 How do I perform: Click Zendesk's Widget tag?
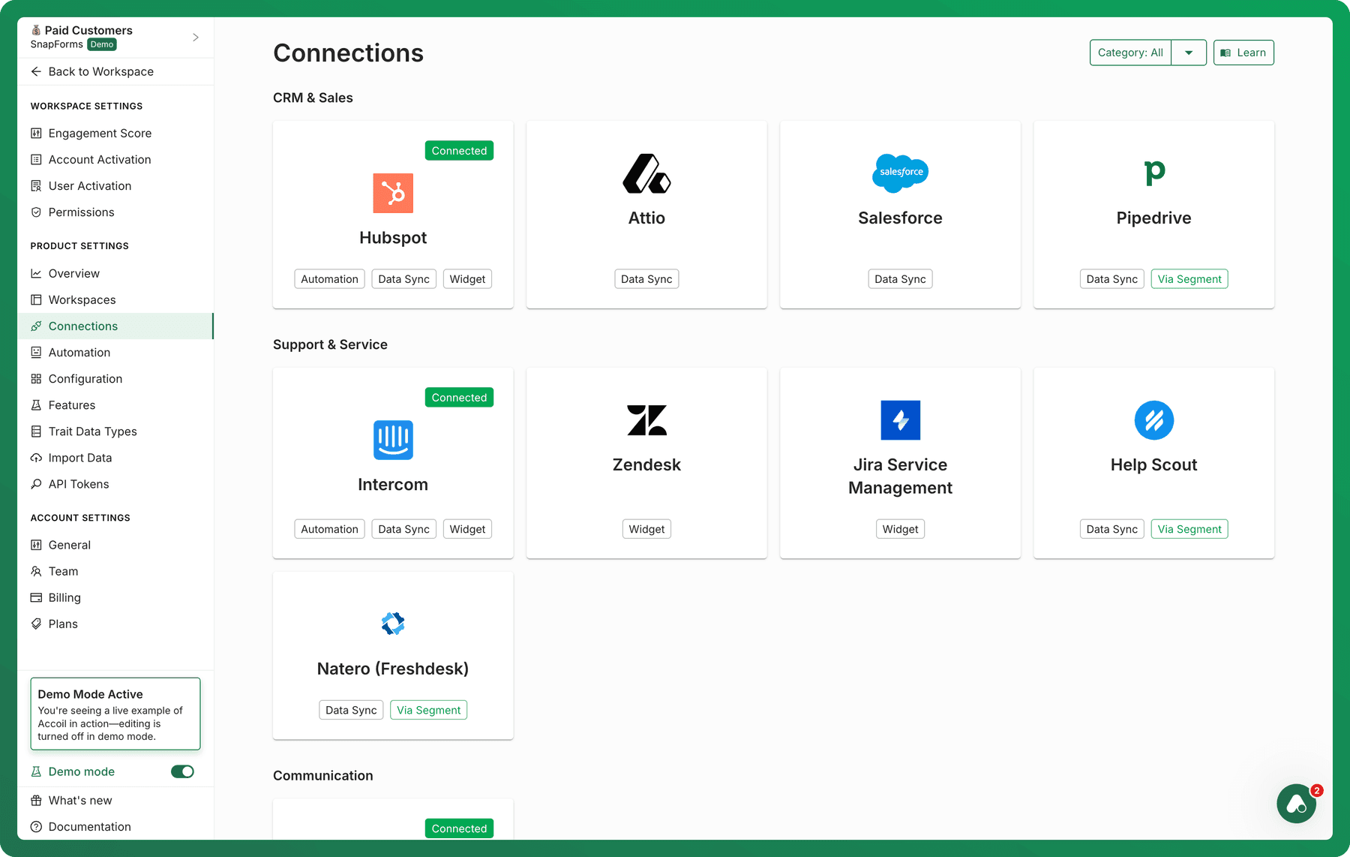click(x=646, y=529)
